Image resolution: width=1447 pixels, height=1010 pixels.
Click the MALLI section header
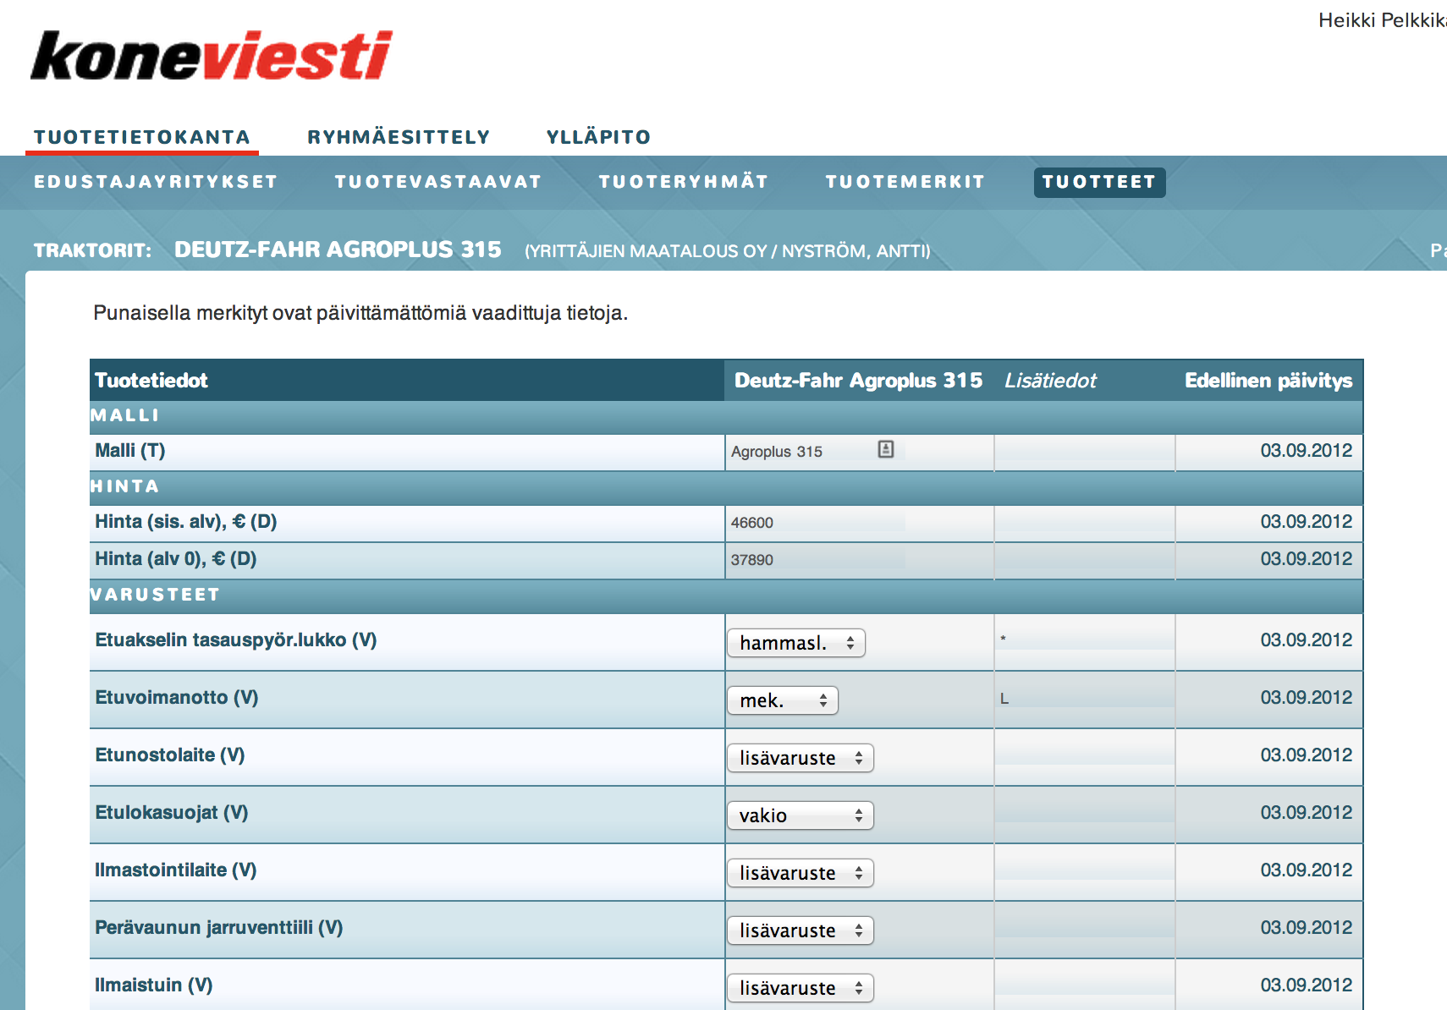coord(124,415)
